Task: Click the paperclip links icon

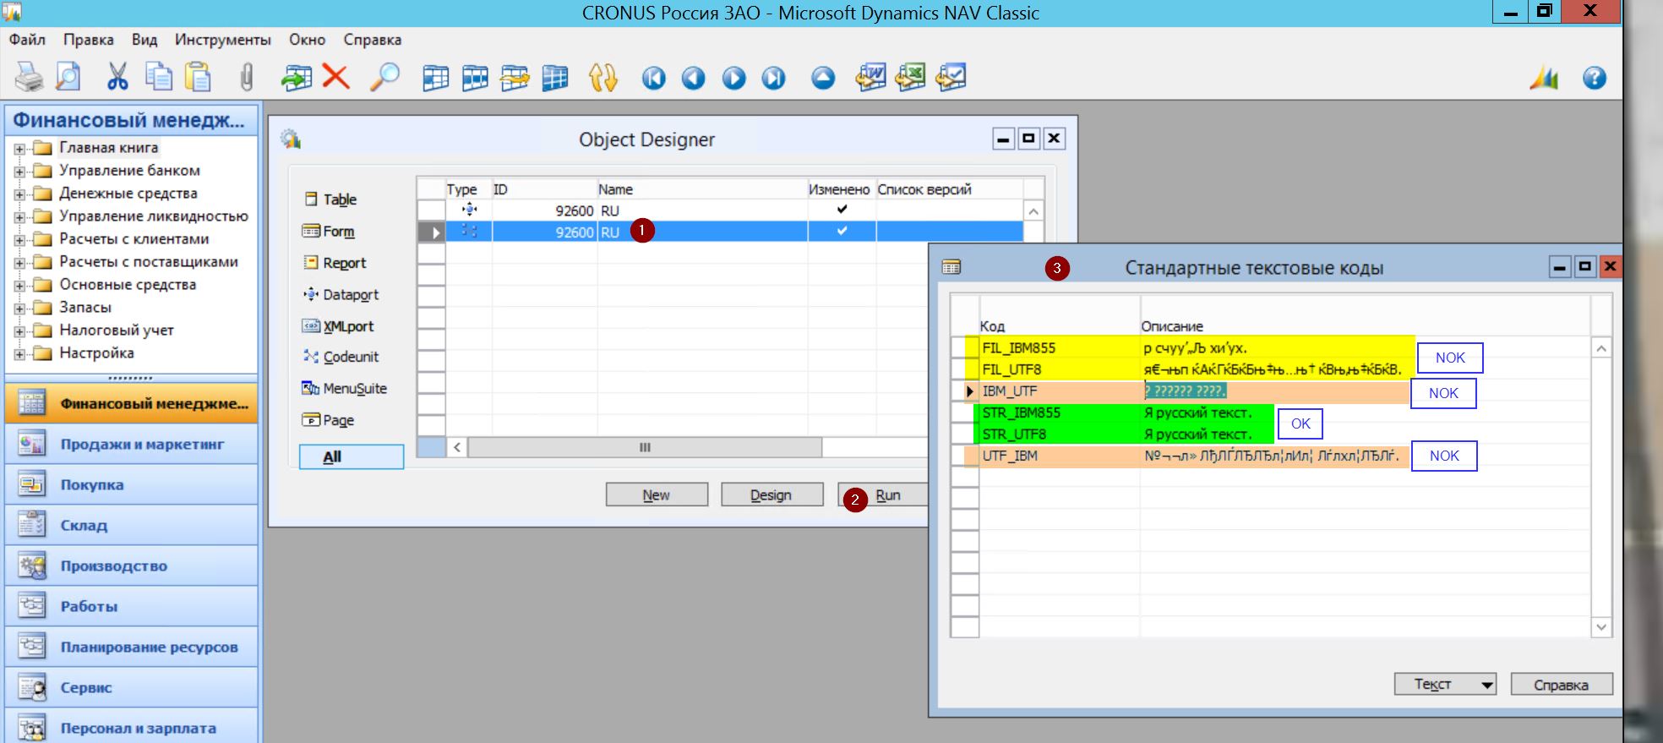Action: [246, 78]
